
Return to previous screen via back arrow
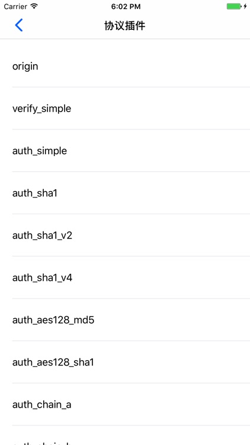(19, 25)
